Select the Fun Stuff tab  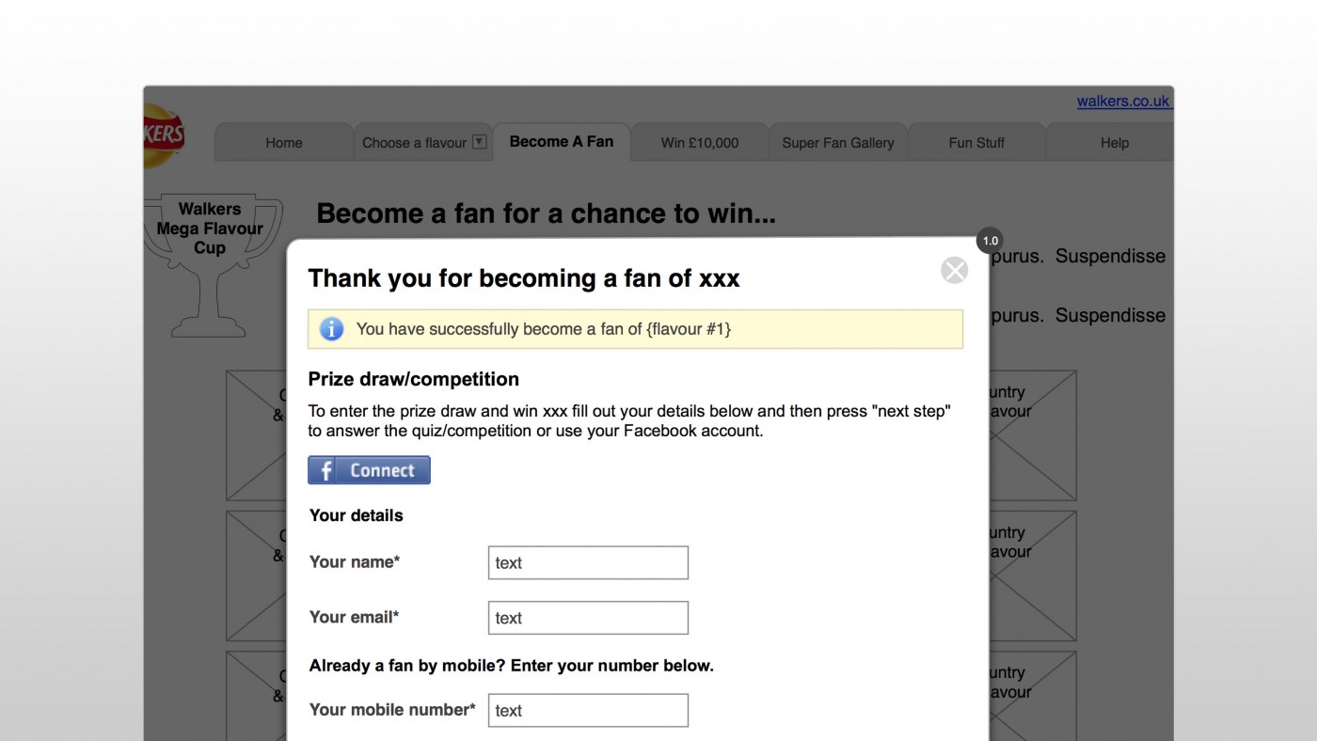coord(976,143)
